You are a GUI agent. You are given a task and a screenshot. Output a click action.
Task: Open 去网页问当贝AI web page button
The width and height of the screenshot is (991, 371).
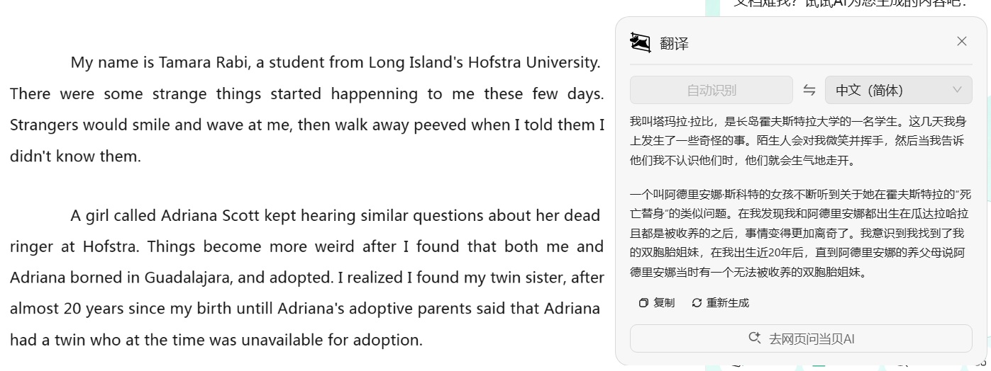(x=801, y=338)
